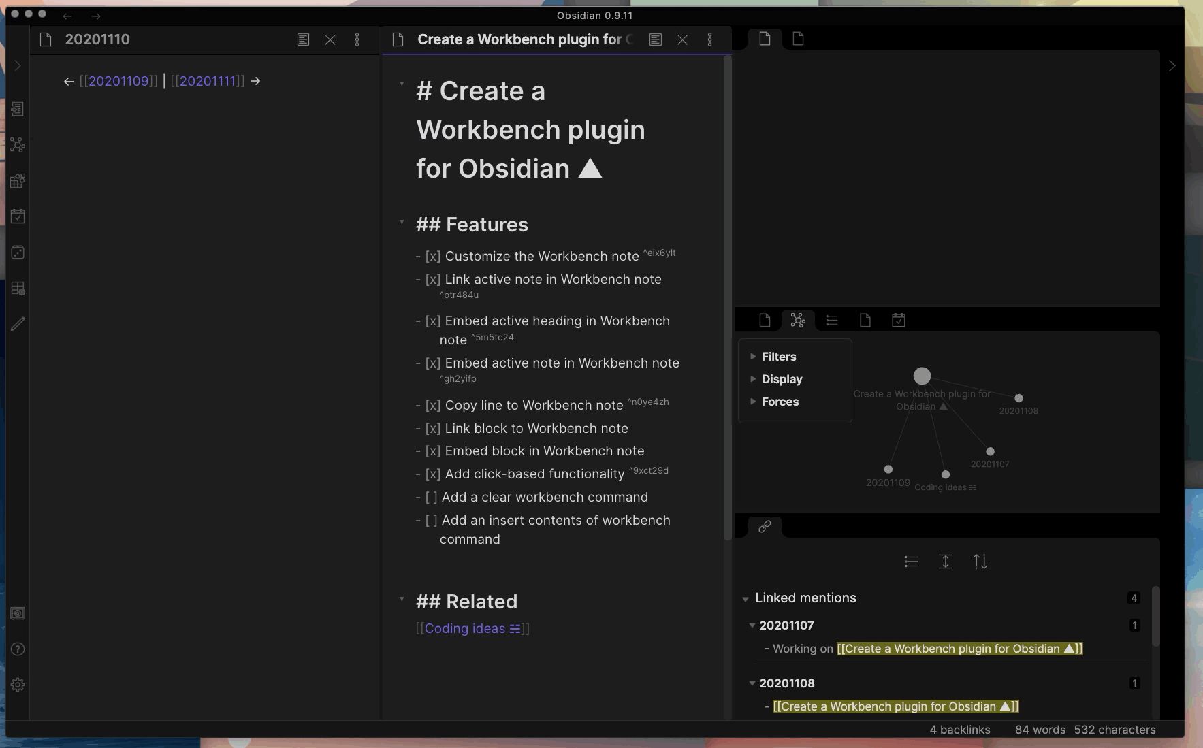Fold the Features heading
Screen dimensions: 1203x748
click(x=402, y=222)
